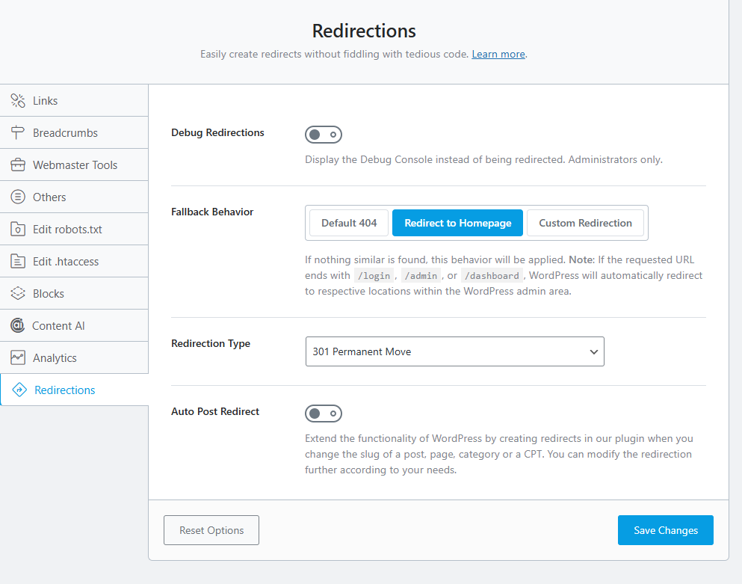Select Redirect to Homepage fallback option
This screenshot has width=742, height=584.
pos(457,223)
